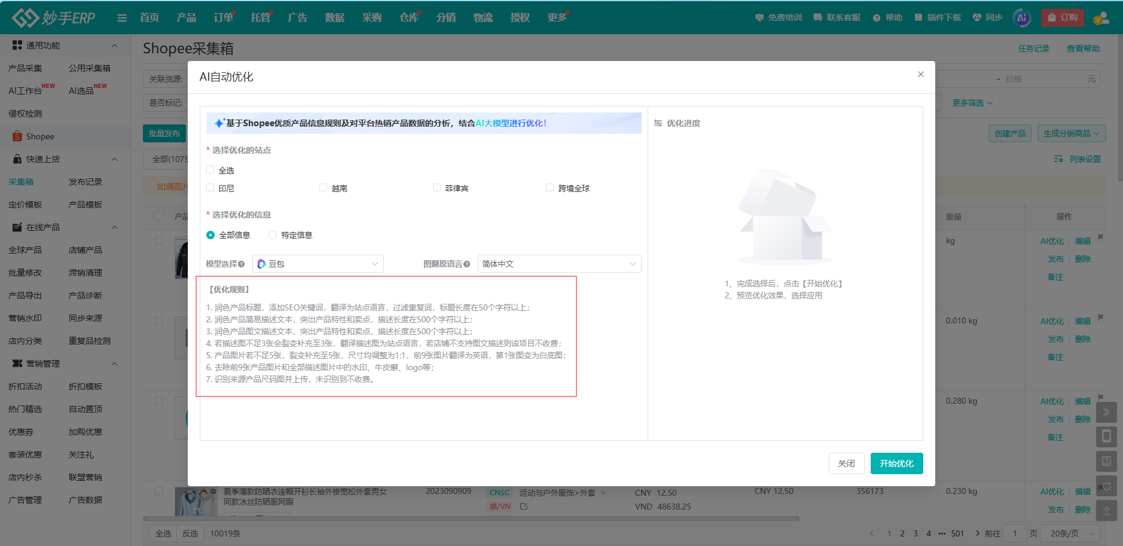Toggle the sidebar hamburger menu icon
Screen dimensions: 1123x546
122,18
